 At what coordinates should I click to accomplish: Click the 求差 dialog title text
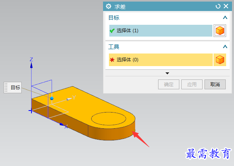120,7
